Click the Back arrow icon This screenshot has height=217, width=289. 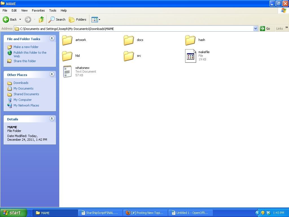click(6, 19)
